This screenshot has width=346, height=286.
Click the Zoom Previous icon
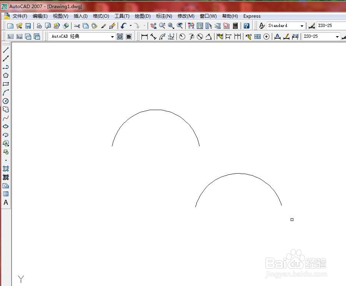point(180,26)
